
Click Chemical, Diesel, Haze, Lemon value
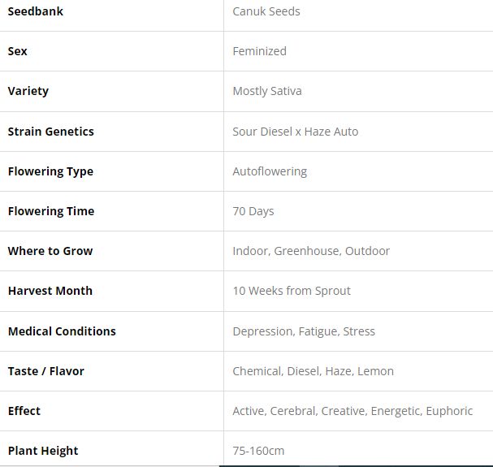pos(313,371)
